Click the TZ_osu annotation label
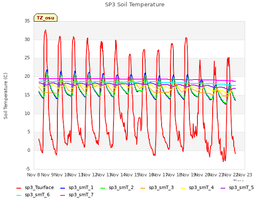The image size is (270, 203). 46,18
